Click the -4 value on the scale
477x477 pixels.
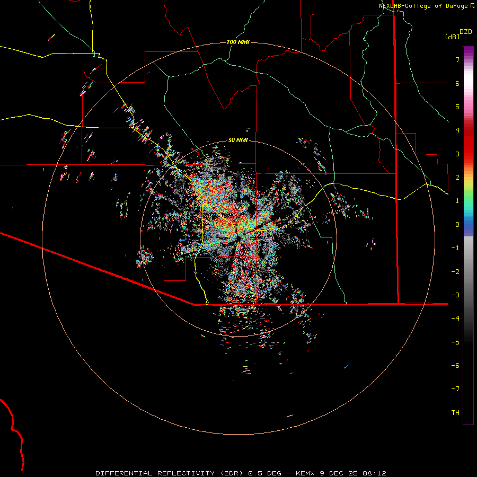click(x=455, y=319)
